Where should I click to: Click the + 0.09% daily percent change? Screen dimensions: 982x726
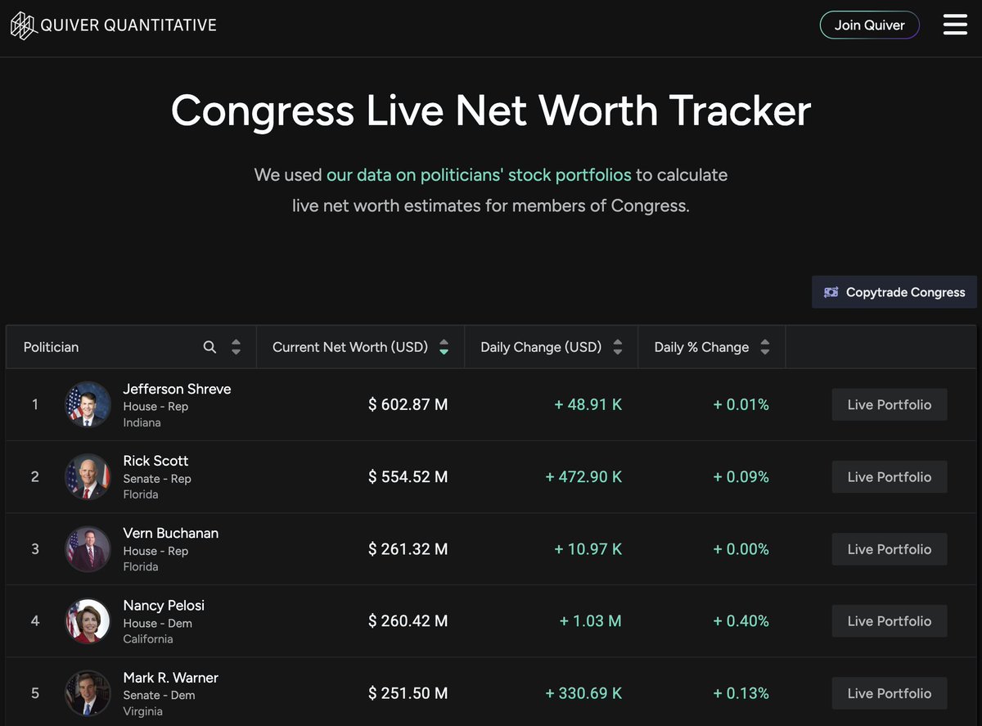click(741, 476)
